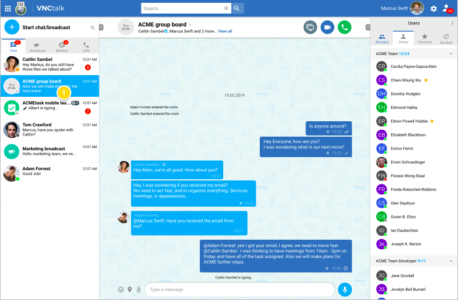
Task: Click Adam Forrest avatar in conversation
Action: pyautogui.click(x=123, y=217)
